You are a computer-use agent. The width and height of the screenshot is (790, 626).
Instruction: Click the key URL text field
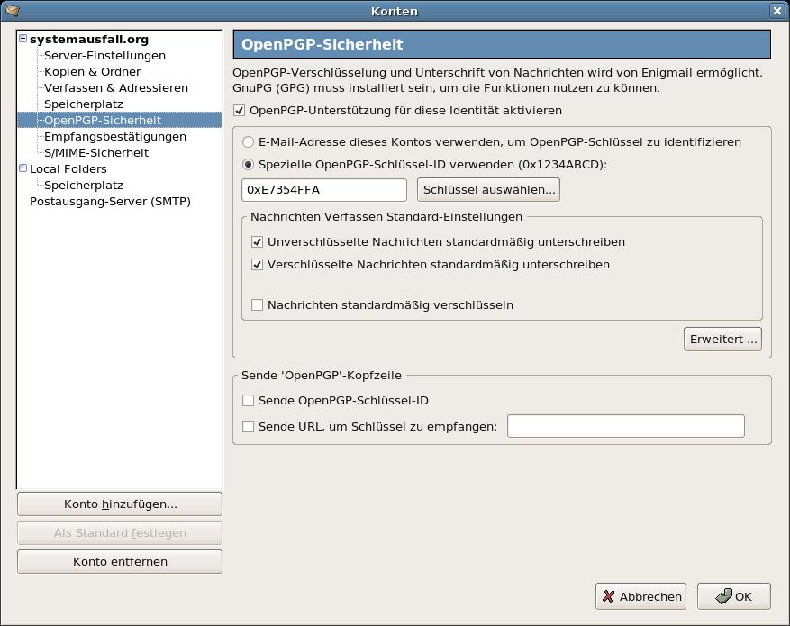[x=626, y=426]
